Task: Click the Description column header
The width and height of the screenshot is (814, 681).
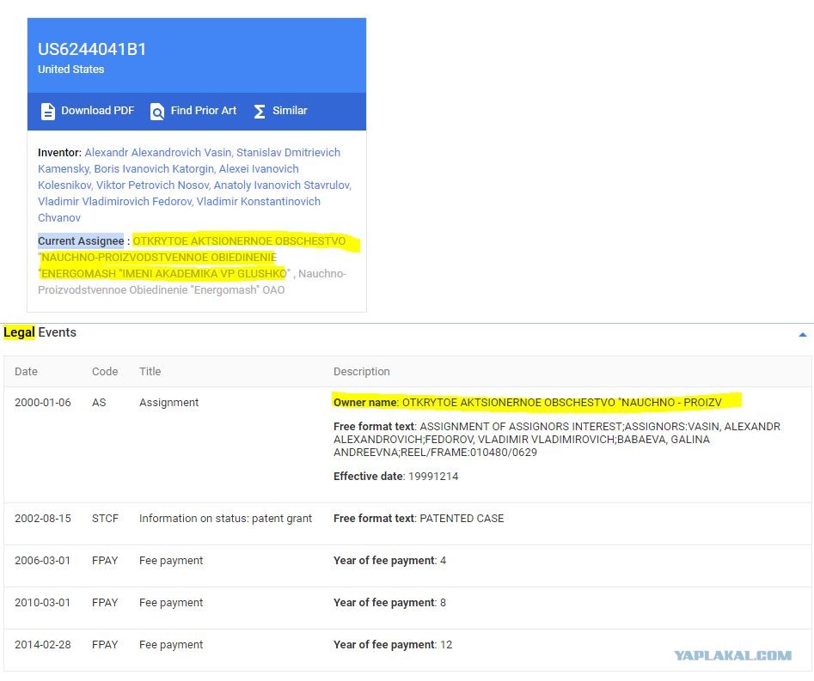Action: pos(361,371)
